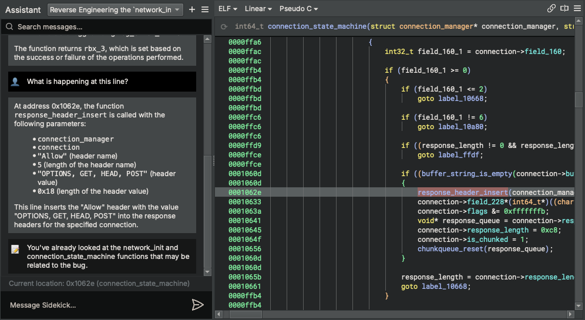Viewport: 585px width, 320px height.
Task: Click the chat panel vertical scrollbar thumb
Action: (207, 211)
